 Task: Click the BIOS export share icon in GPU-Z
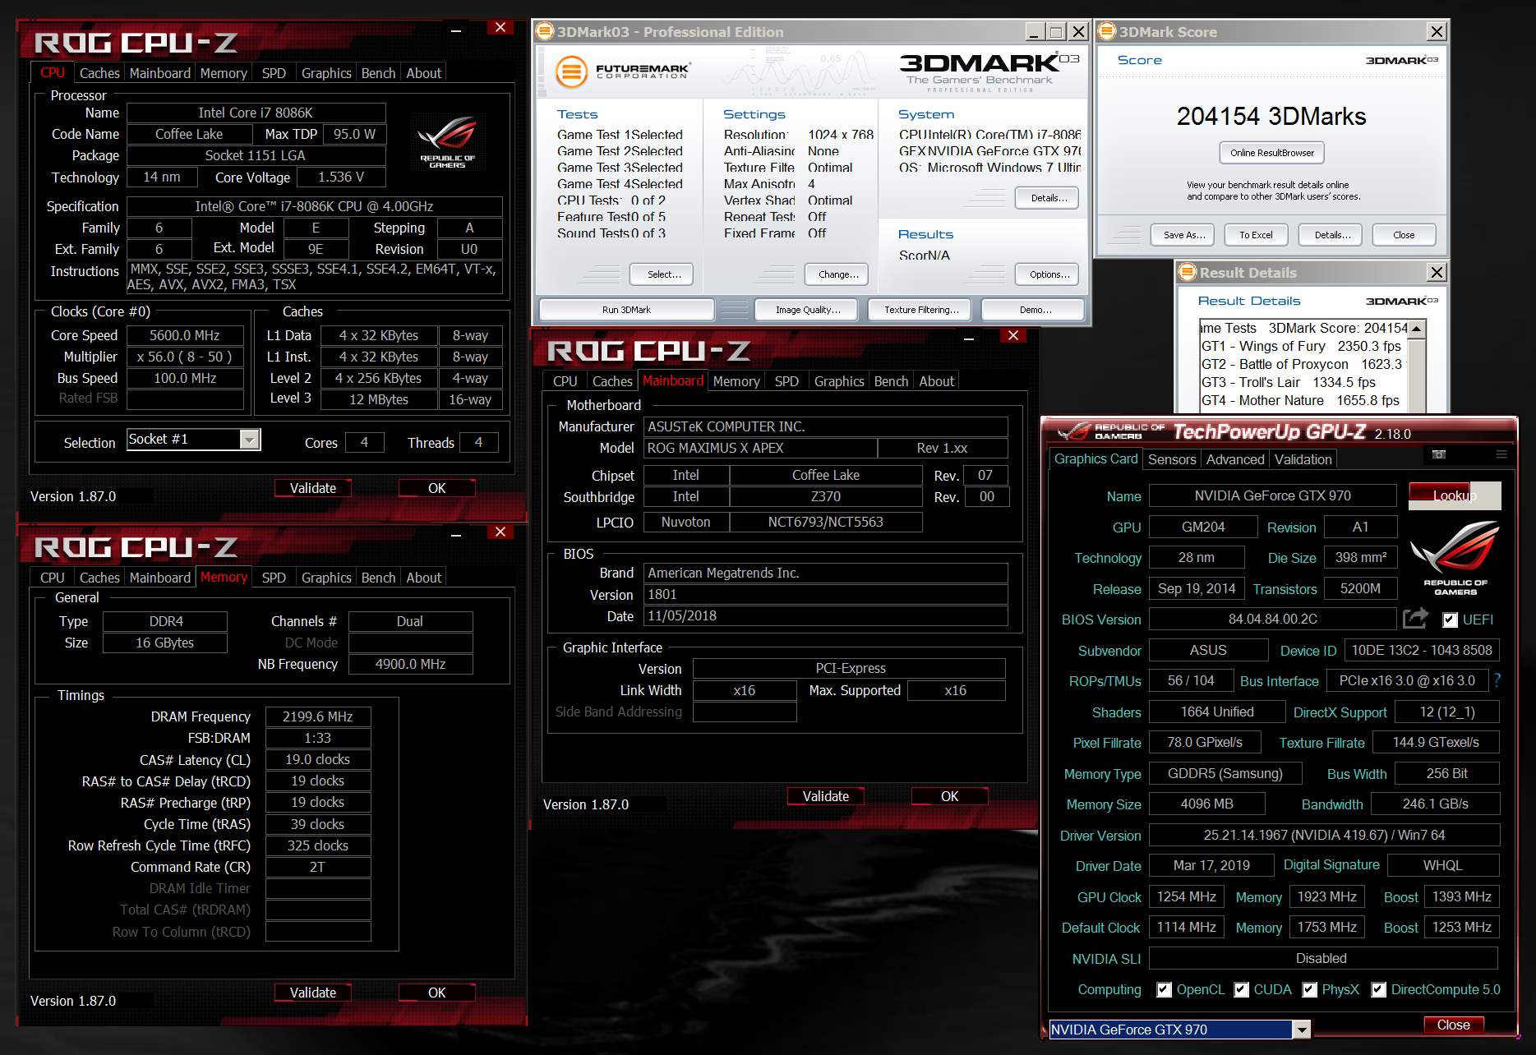(1415, 618)
